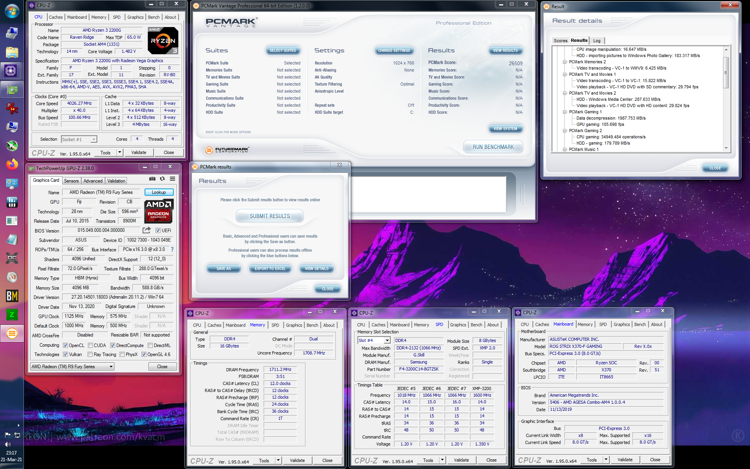Viewport: 750px width, 469px height.
Task: Open the File Explorer taskbar icon
Action: 12,52
